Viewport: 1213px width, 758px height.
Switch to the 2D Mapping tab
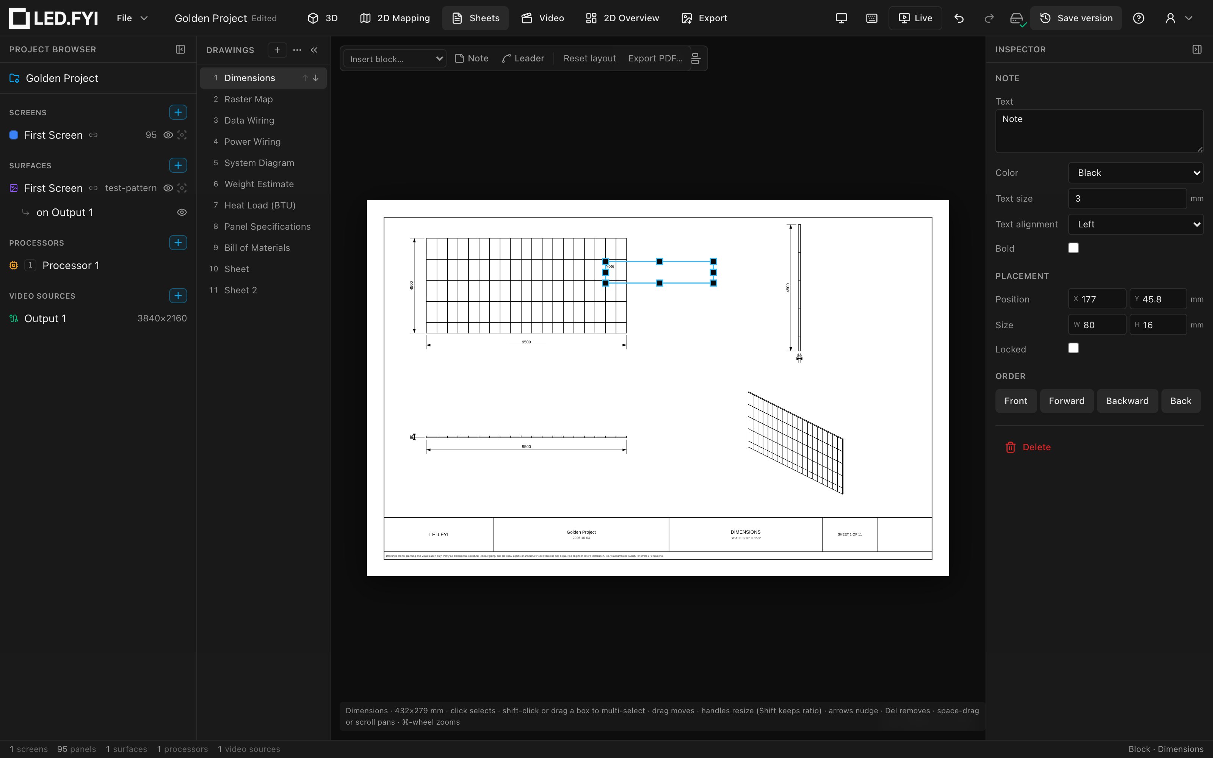pyautogui.click(x=395, y=18)
